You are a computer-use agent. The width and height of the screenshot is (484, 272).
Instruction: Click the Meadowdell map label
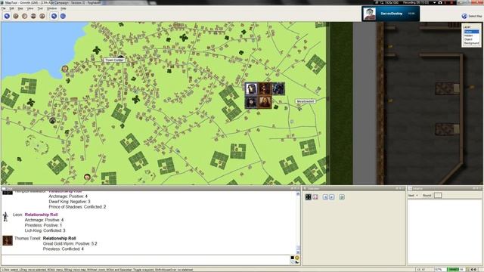click(x=306, y=101)
